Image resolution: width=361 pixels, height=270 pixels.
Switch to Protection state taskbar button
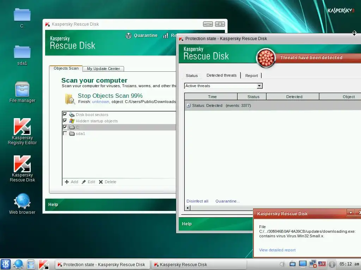(x=103, y=264)
